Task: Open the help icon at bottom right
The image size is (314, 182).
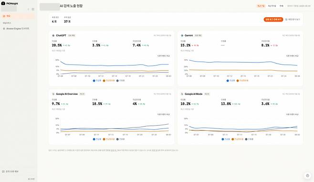Action: [308, 176]
